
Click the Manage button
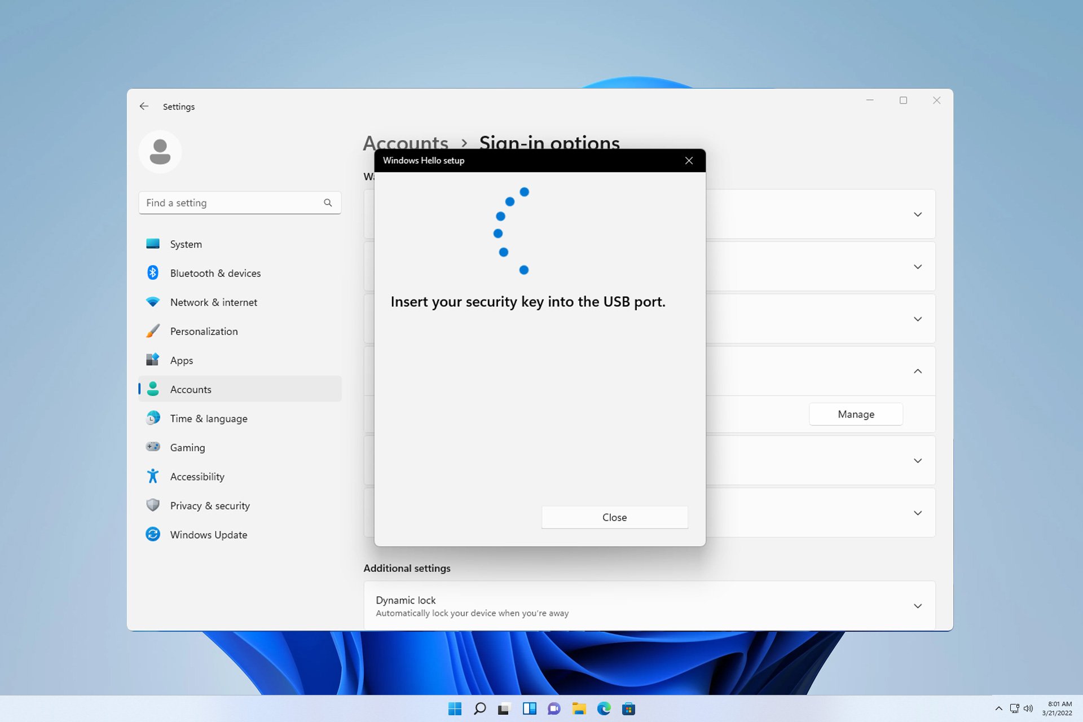[855, 414]
